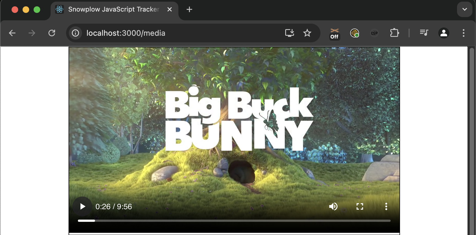Open media controls playlist icon
The image size is (476, 235).
(x=424, y=33)
